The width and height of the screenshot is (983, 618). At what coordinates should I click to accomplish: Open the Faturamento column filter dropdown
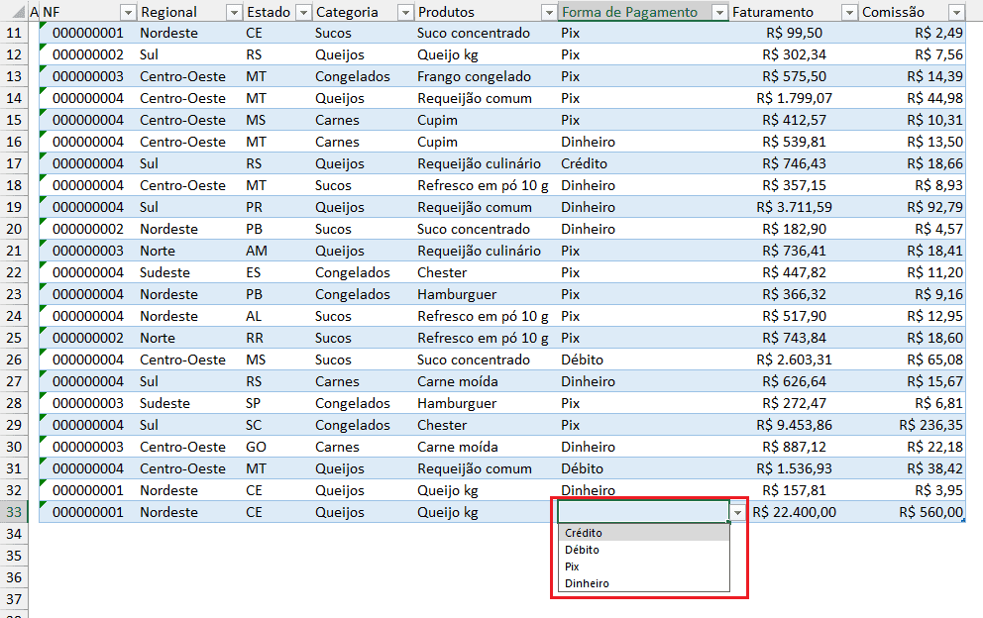coord(849,11)
